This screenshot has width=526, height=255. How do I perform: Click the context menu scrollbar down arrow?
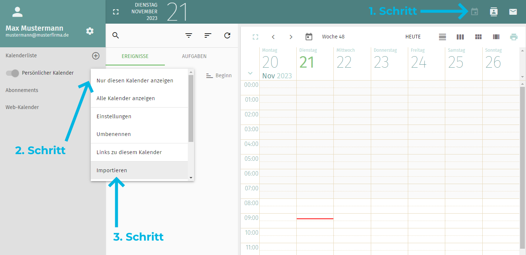pos(191,178)
